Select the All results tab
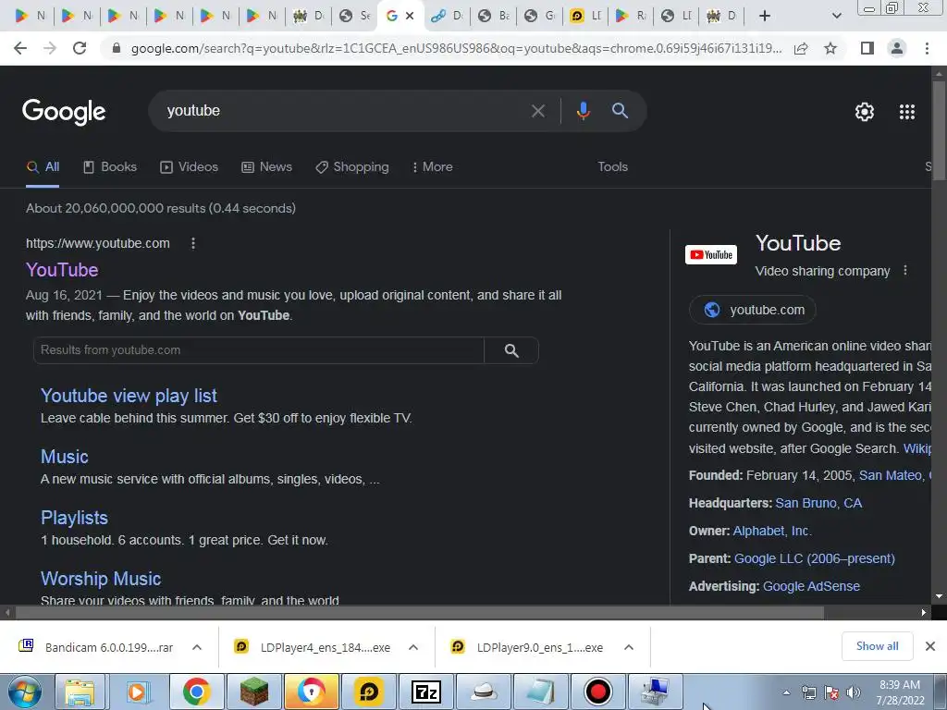This screenshot has height=710, width=947. tap(43, 167)
